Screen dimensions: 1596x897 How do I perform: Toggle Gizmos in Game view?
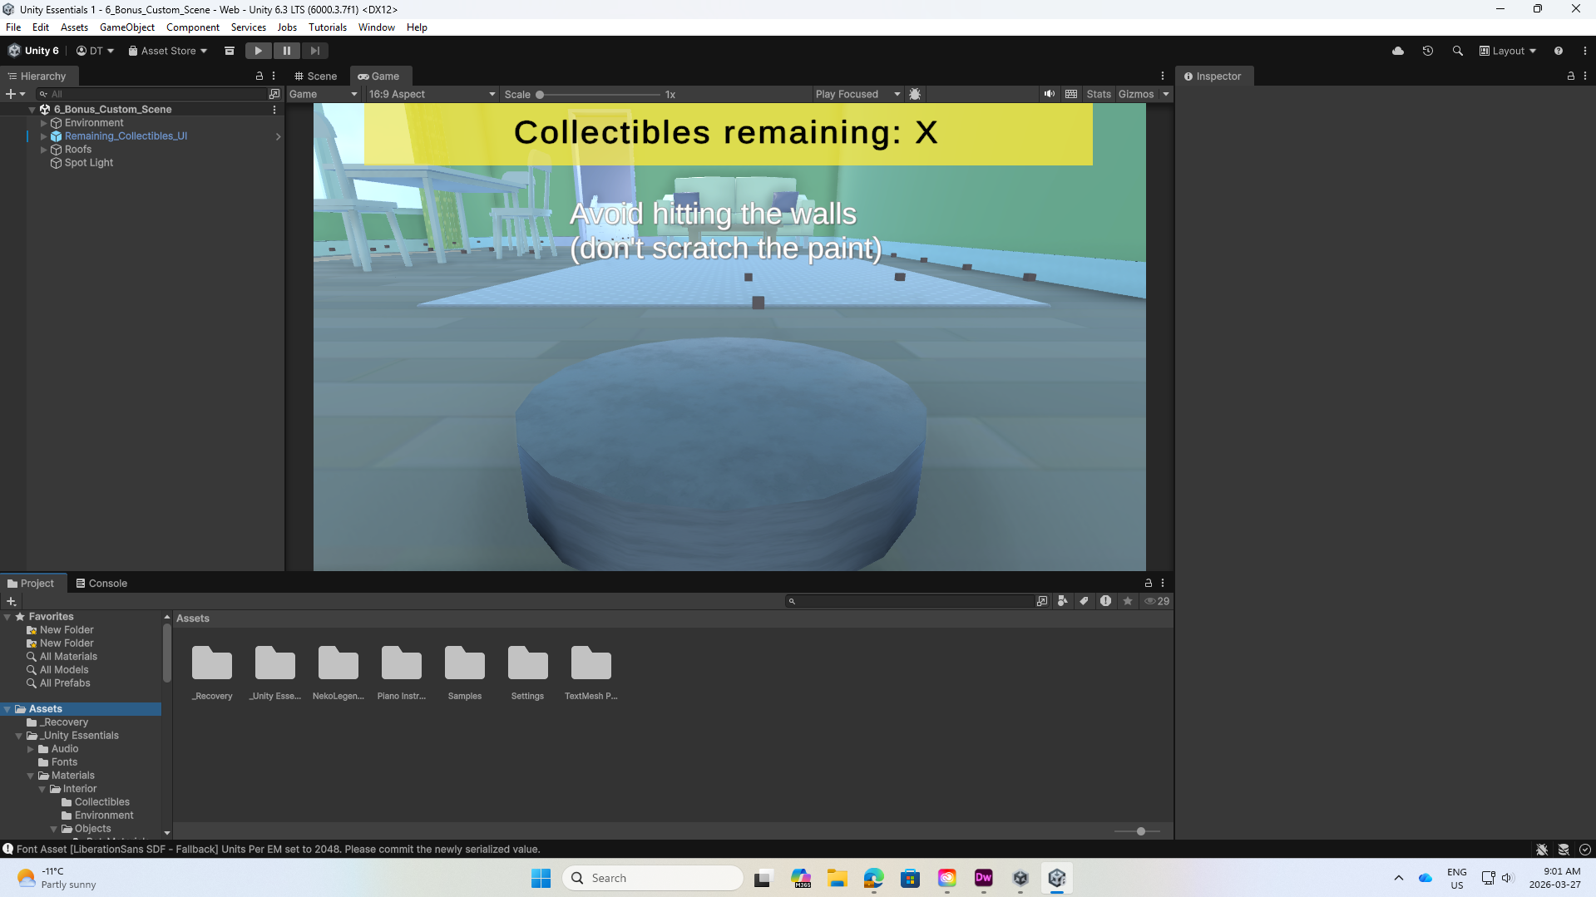coord(1135,94)
